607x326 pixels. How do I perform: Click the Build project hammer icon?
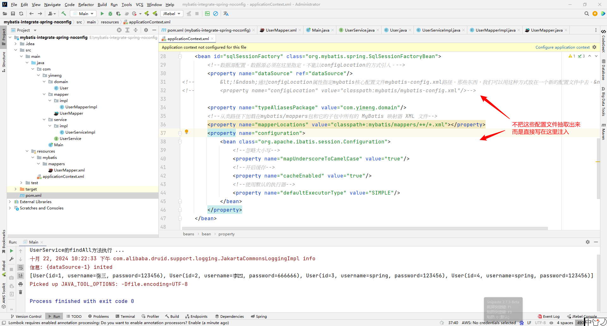(64, 14)
